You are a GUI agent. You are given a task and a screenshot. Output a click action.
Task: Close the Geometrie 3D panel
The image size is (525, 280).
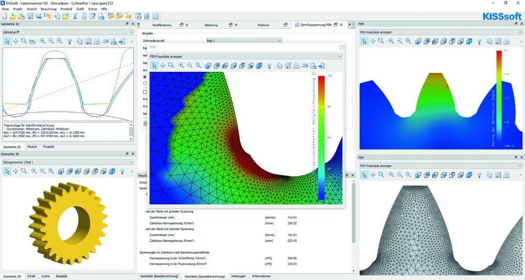click(x=133, y=154)
